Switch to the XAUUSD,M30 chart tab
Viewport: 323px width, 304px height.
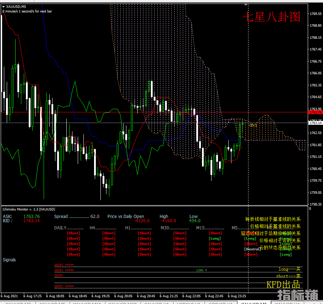122,303
